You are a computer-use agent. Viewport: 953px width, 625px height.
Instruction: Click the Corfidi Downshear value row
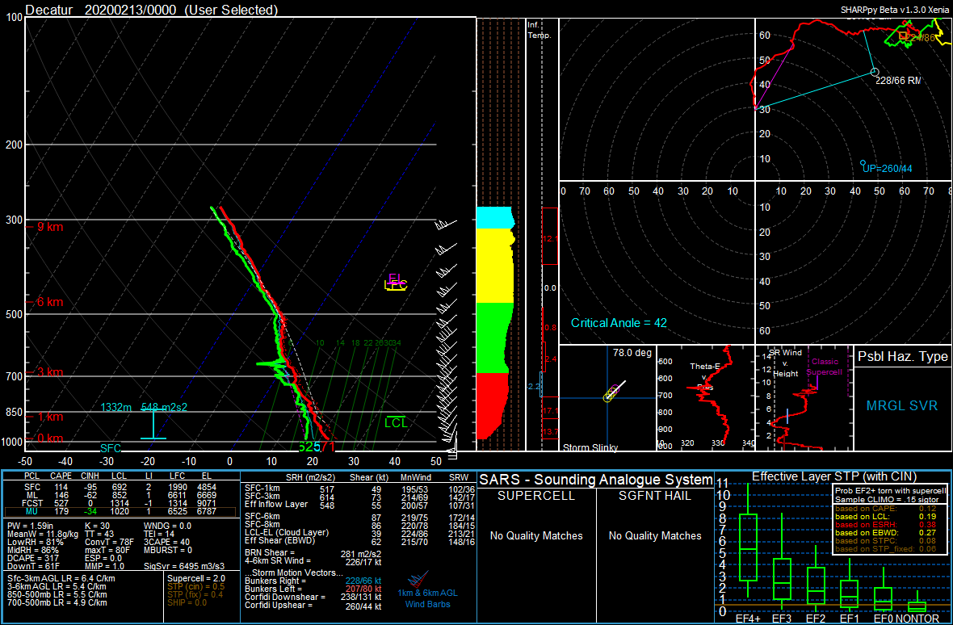pos(313,598)
